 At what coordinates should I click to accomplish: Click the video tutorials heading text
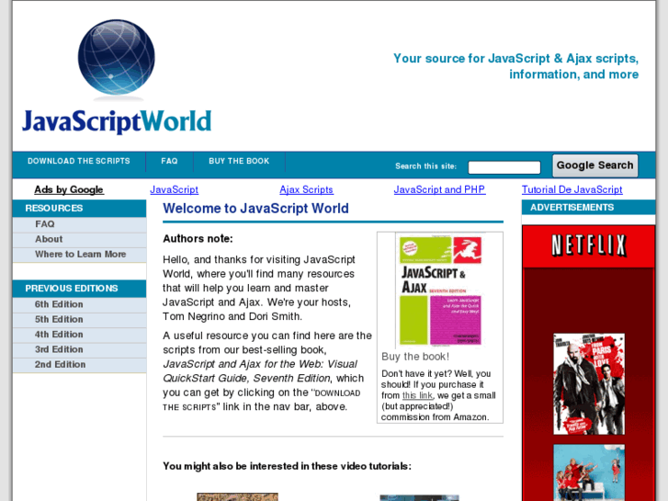tap(287, 466)
